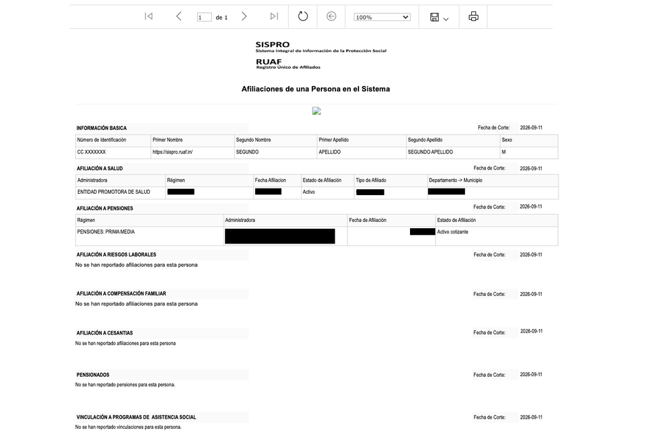The height and width of the screenshot is (436, 653).
Task: Click the 'AFILIACIÓN A SALUD' section heading
Action: tap(99, 169)
